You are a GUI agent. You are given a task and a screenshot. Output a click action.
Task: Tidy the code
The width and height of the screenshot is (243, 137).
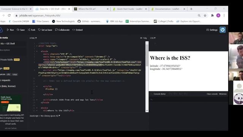[144, 38]
